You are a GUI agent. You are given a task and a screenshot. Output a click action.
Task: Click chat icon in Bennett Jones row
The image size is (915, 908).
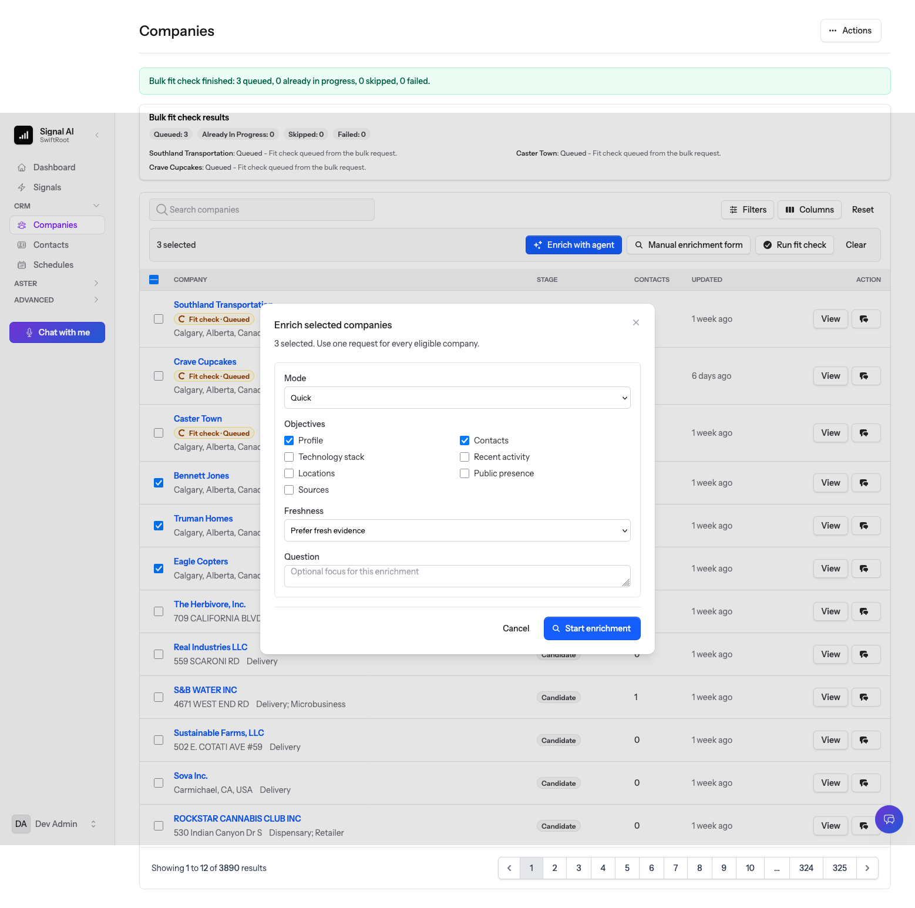[866, 483]
